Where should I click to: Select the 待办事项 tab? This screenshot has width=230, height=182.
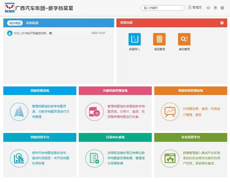pyautogui.click(x=15, y=23)
